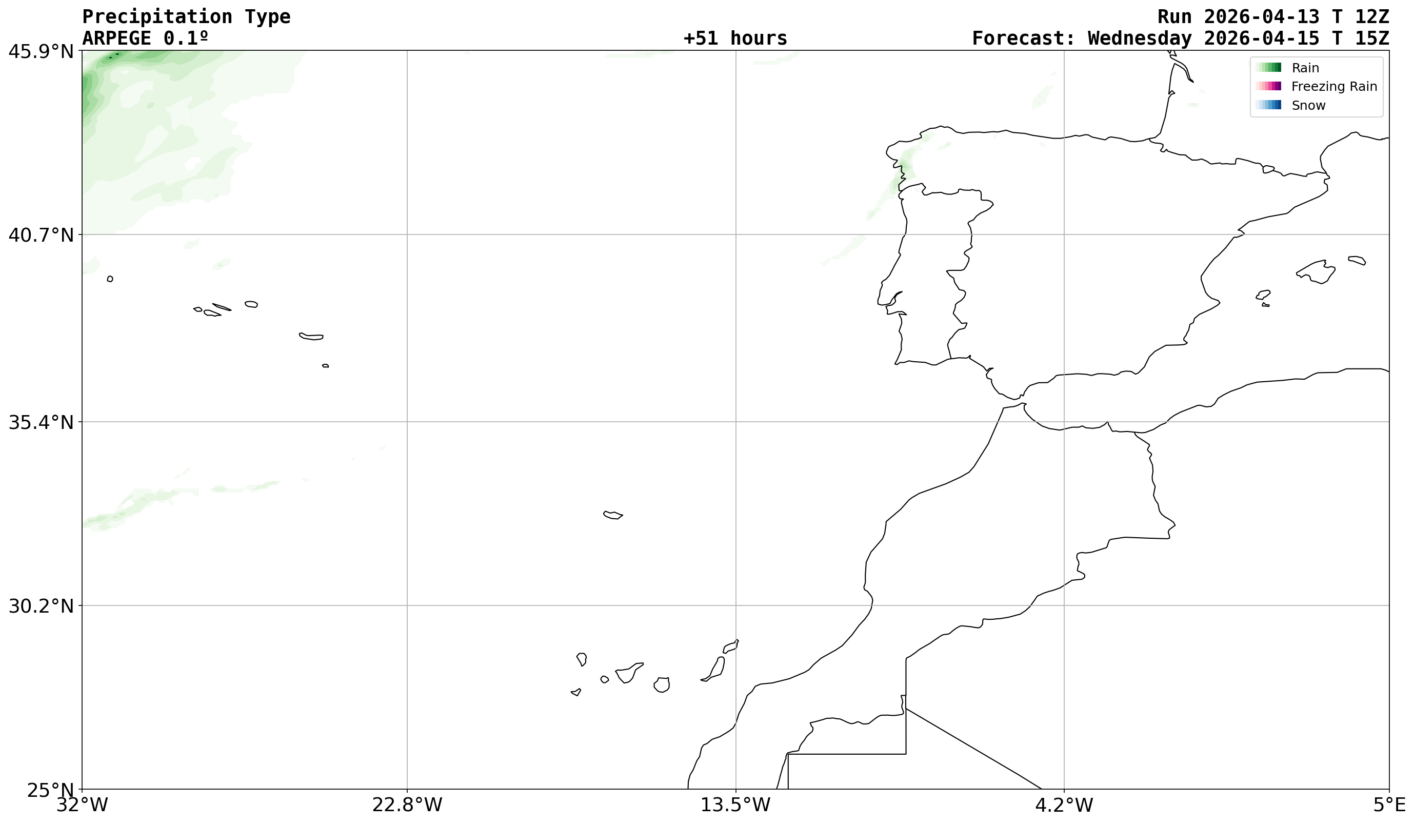
Task: Click the 13.5°W longitude axis label
Action: coord(735,805)
